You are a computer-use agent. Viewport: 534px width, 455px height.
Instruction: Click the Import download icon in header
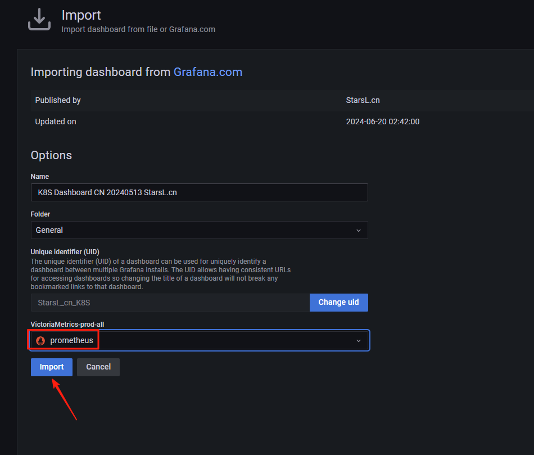39,20
